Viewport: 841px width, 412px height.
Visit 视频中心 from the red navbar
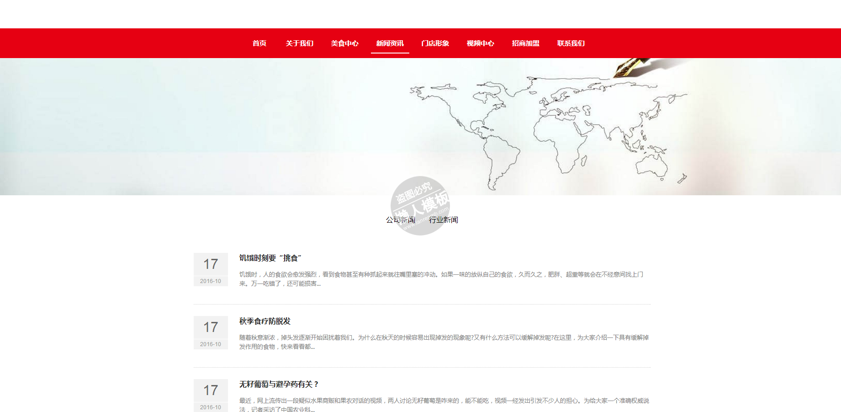click(x=481, y=43)
